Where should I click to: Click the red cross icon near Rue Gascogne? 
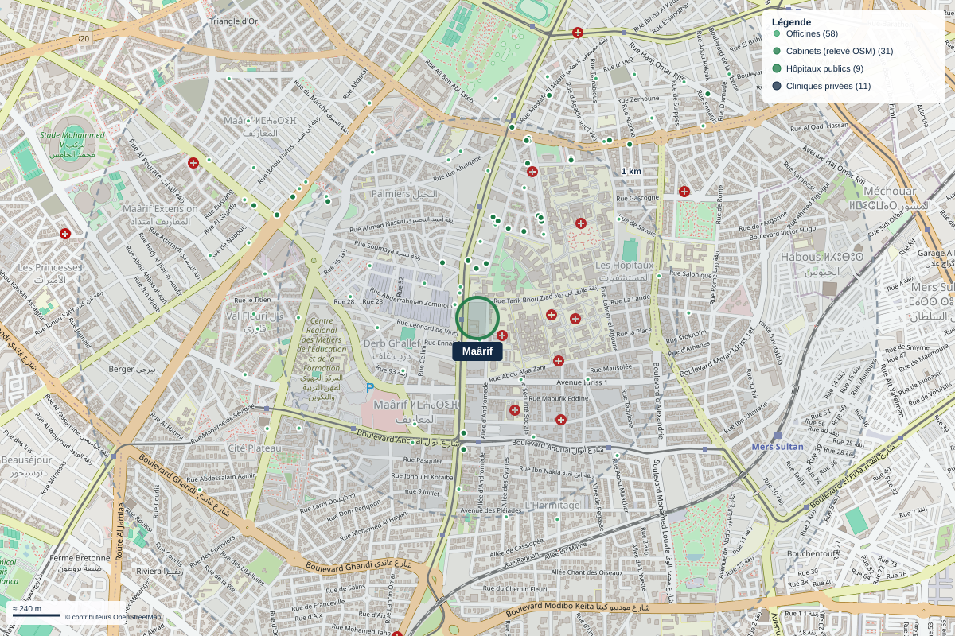click(684, 192)
